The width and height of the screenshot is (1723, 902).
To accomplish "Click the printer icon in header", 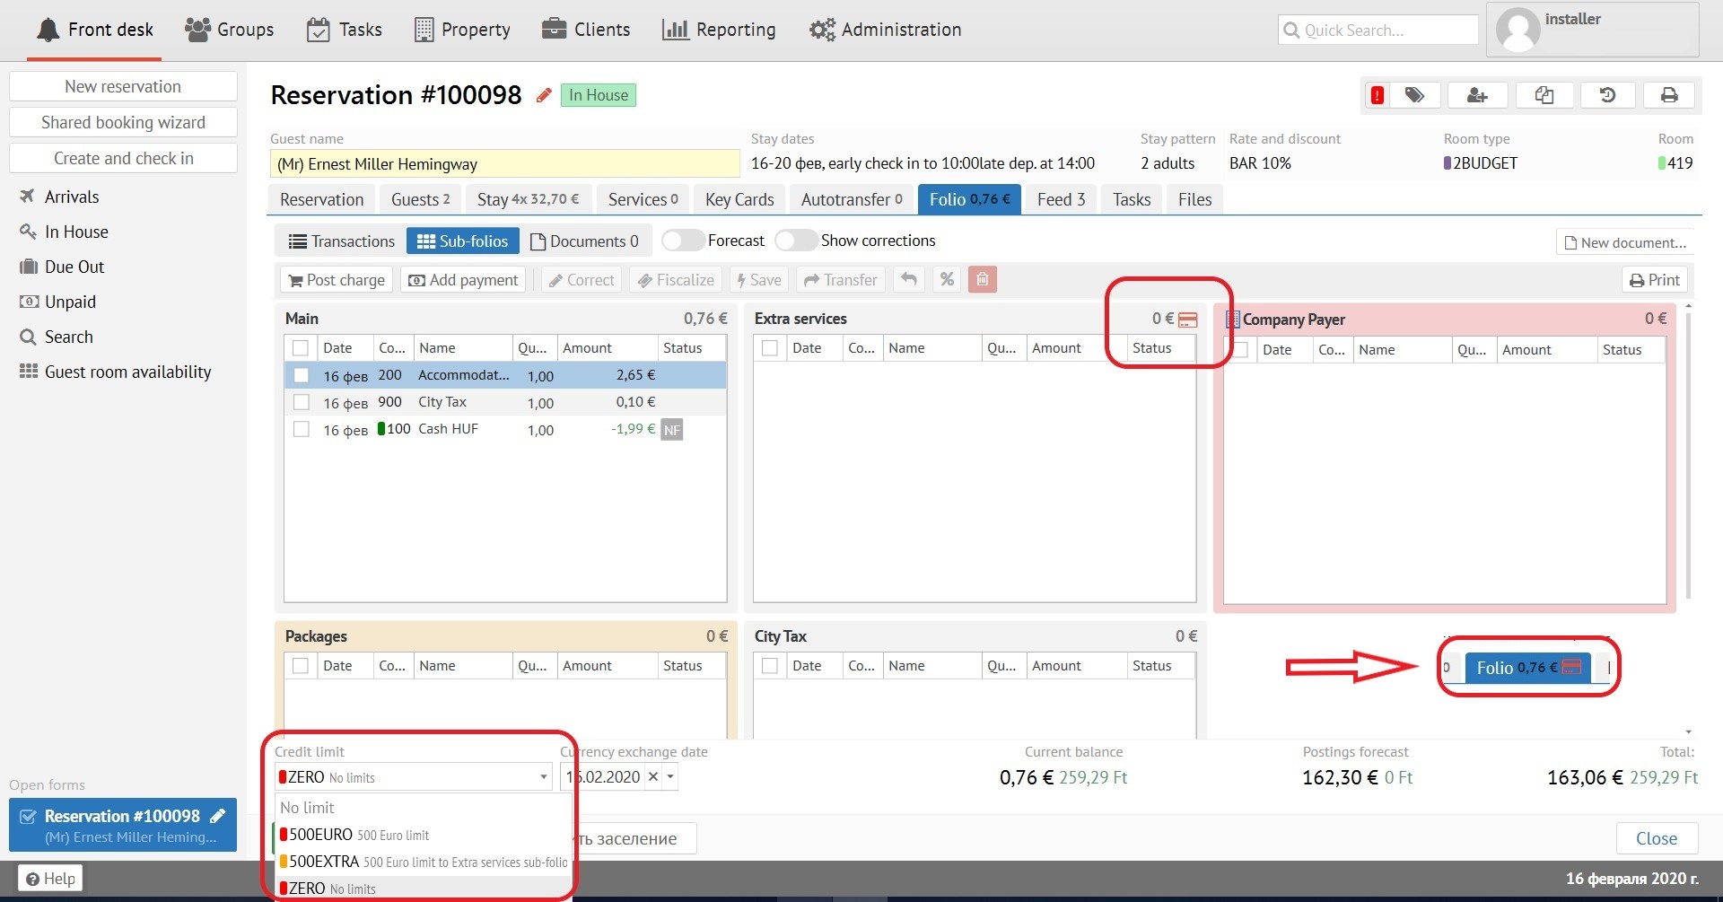I will pyautogui.click(x=1669, y=95).
